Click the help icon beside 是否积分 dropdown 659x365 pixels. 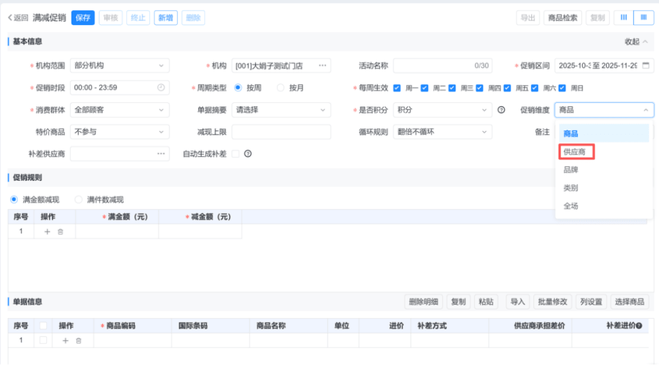tap(501, 110)
